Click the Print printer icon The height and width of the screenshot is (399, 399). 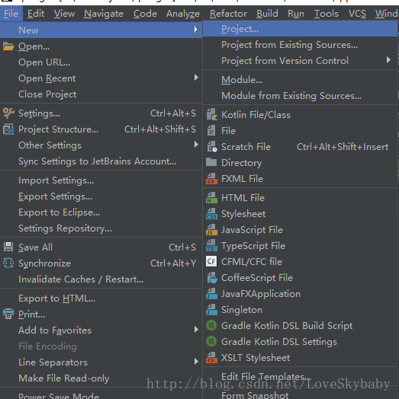point(8,314)
